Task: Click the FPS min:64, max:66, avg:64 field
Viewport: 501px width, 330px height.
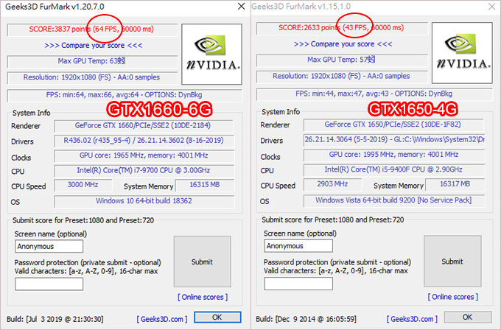Action: coord(125,95)
